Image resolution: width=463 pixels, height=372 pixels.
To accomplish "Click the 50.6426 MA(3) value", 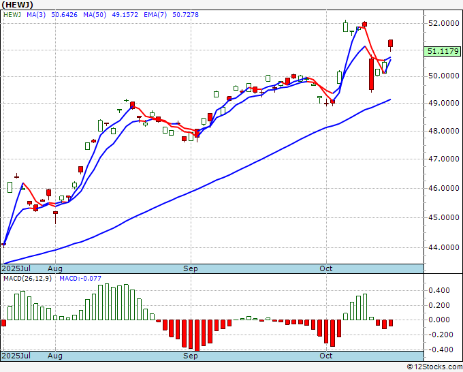I will click(64, 14).
